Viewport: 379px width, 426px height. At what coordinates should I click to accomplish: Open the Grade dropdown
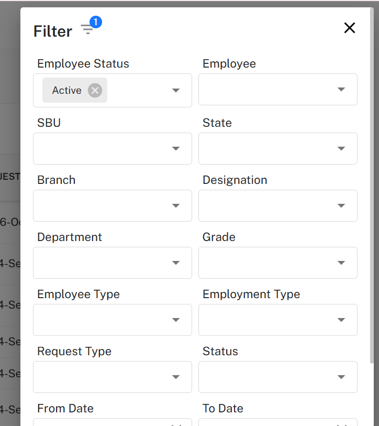[x=341, y=263]
